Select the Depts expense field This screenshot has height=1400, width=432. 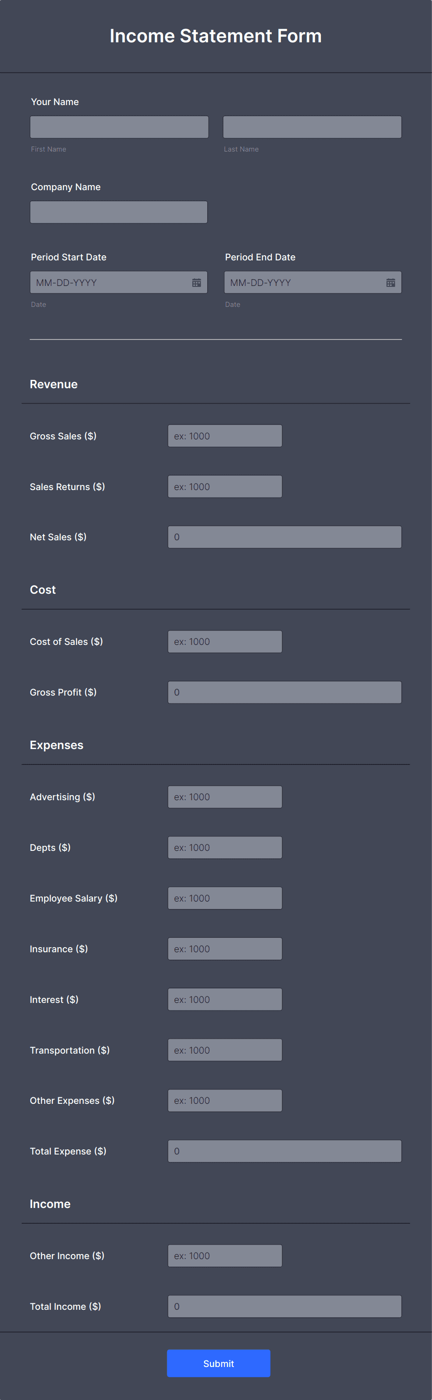pyautogui.click(x=225, y=847)
